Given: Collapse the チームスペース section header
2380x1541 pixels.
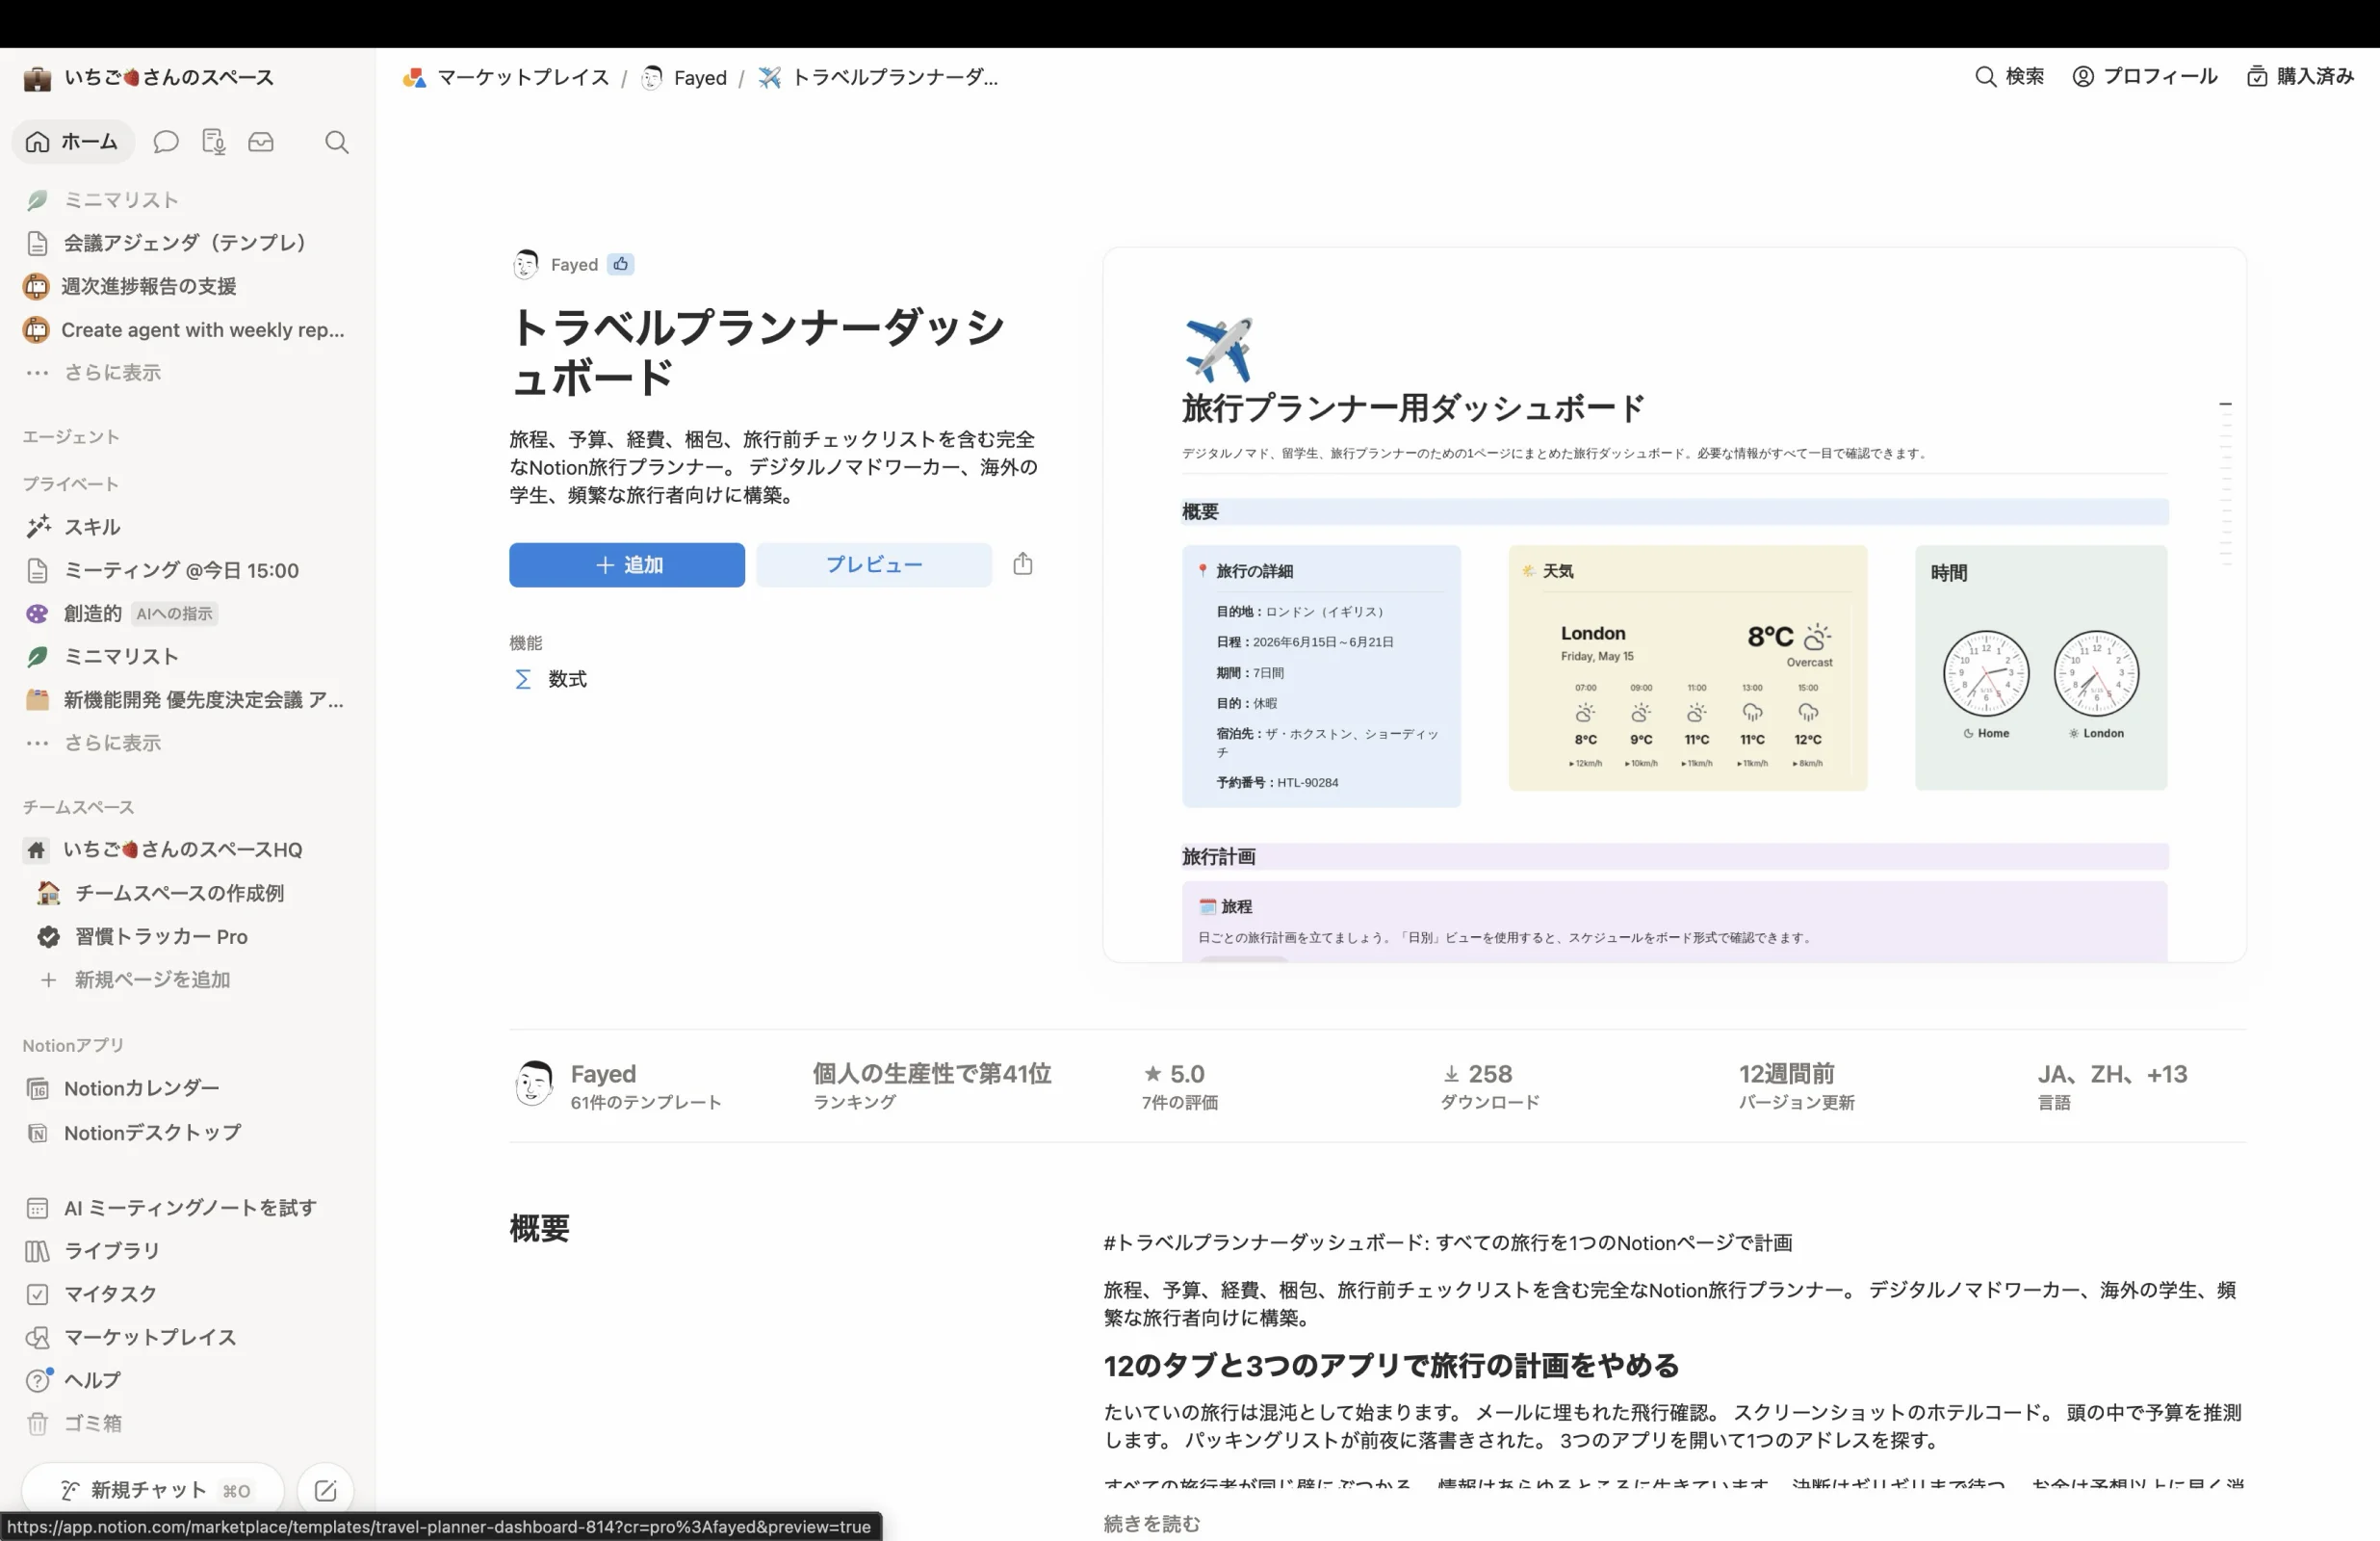Looking at the screenshot, I should tap(78, 807).
